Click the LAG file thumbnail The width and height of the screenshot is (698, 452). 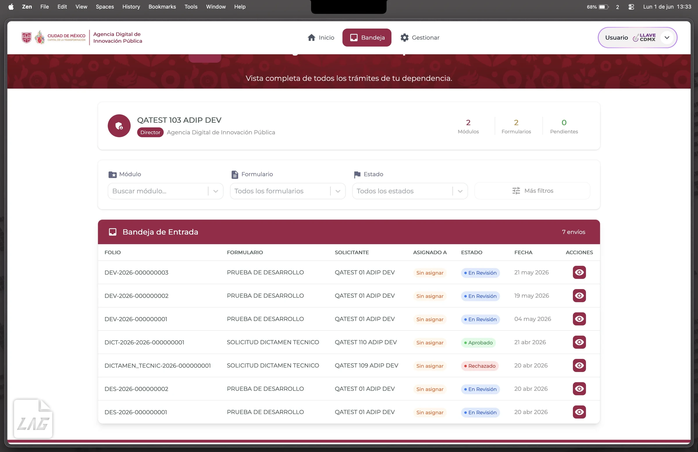[x=33, y=419]
